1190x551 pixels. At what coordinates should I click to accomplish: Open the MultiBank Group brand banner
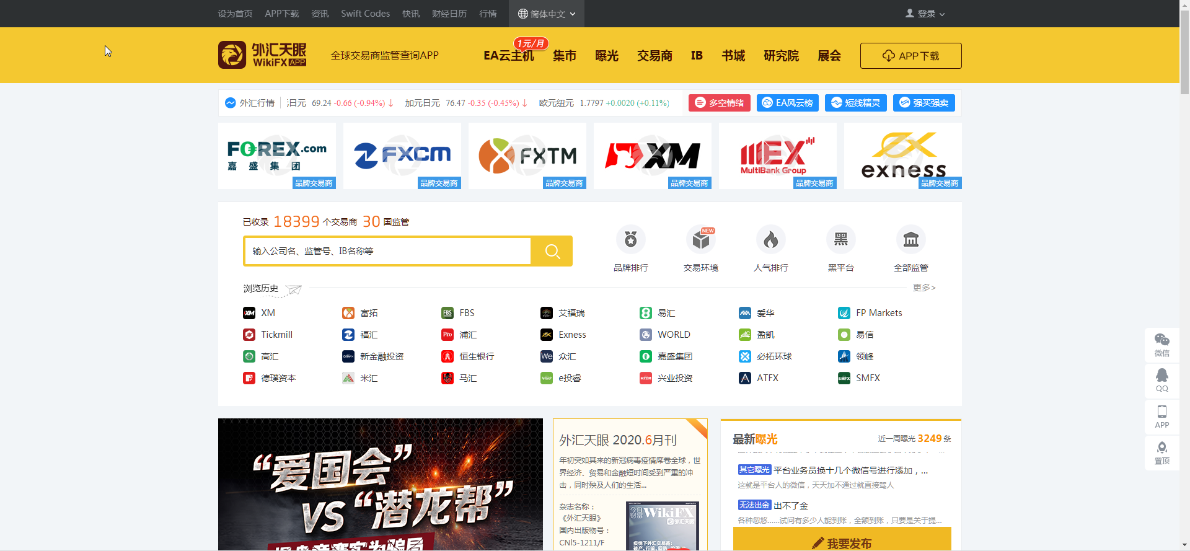(x=778, y=156)
